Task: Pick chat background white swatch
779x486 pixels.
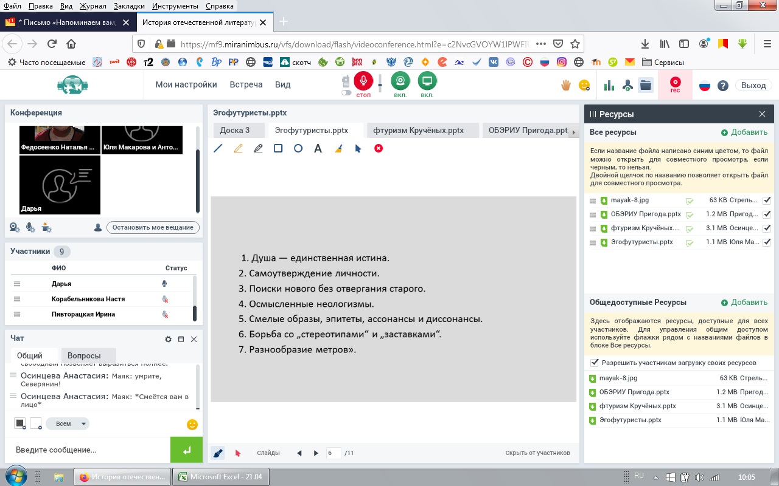Action: [x=36, y=423]
